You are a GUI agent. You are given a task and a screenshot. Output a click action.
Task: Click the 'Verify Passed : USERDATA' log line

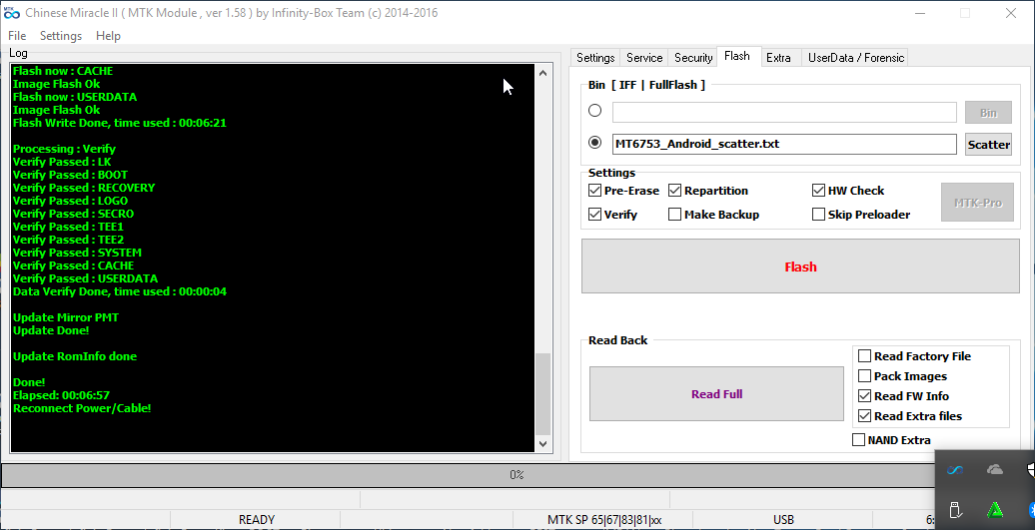85,278
